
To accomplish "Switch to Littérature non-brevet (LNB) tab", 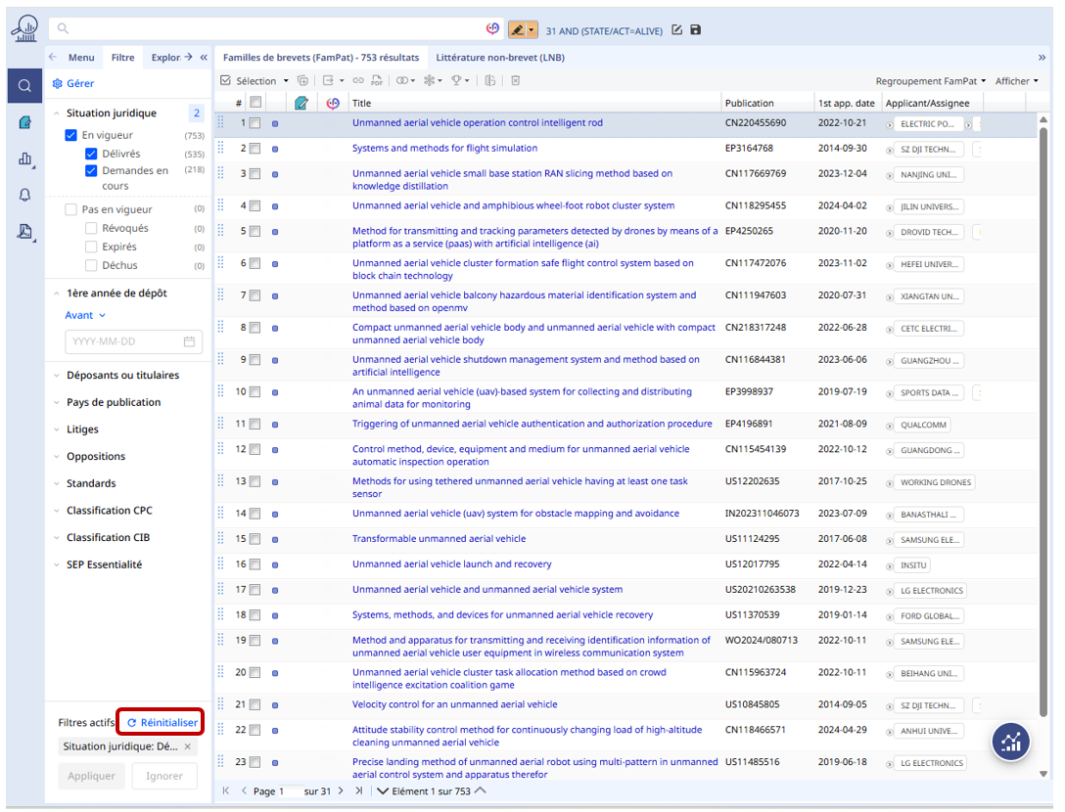I will (499, 58).
